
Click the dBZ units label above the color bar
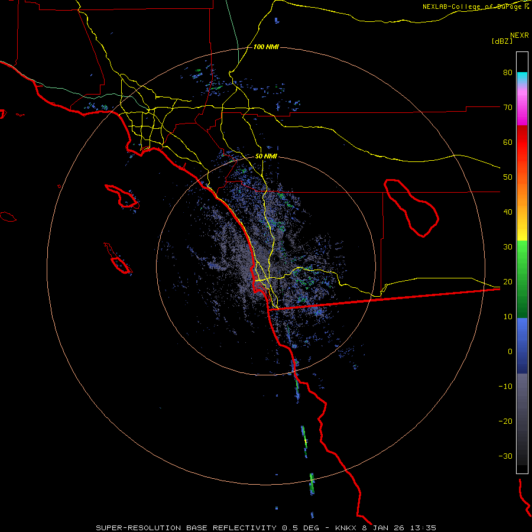pyautogui.click(x=502, y=41)
